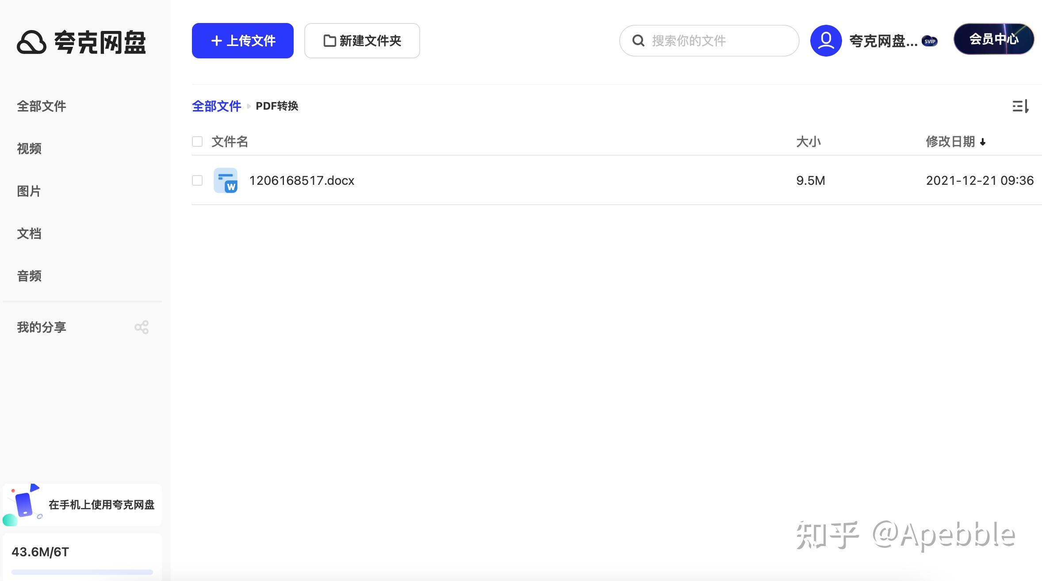Click the PDF转换 breadcrumb text

coord(277,106)
